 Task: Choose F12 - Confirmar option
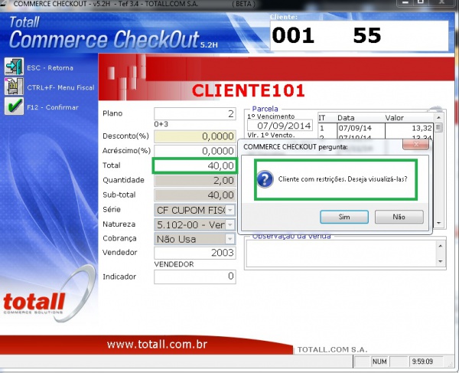coord(53,107)
